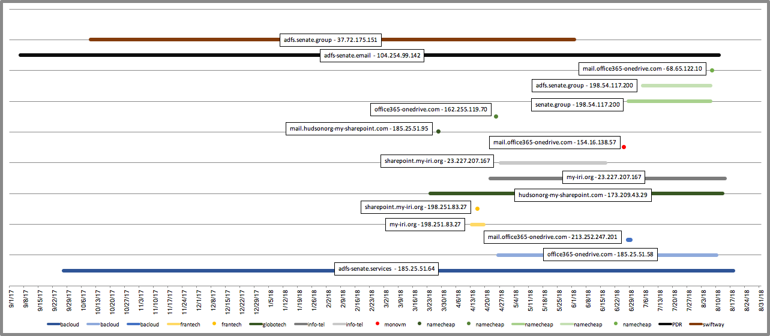This screenshot has width=770, height=336.
Task: Click the office365-onedrive.com - 185.25.51.58 label
Action: 600,255
